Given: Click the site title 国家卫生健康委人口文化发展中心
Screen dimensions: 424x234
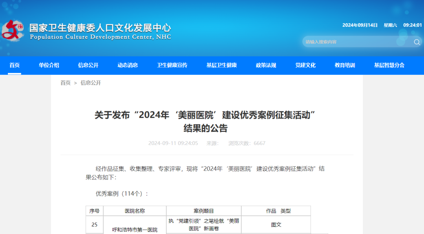Looking at the screenshot, I should [x=100, y=28].
